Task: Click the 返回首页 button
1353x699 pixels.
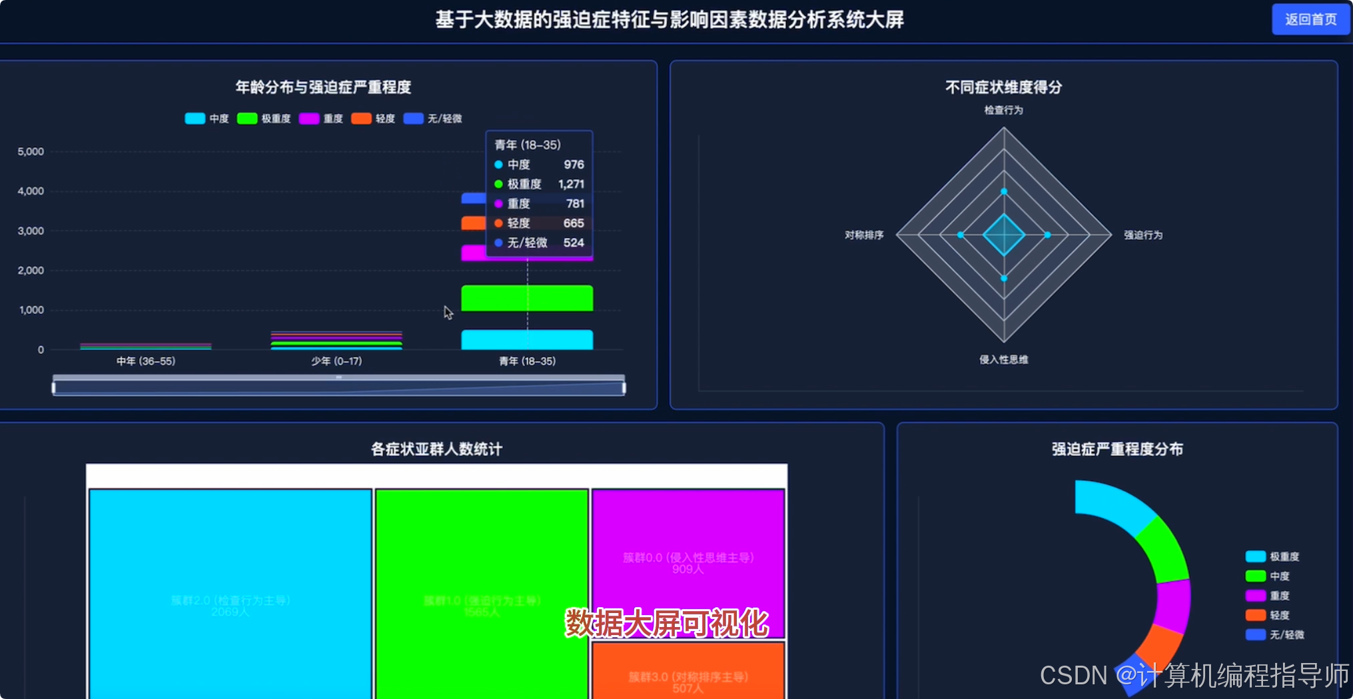Action: [1310, 19]
